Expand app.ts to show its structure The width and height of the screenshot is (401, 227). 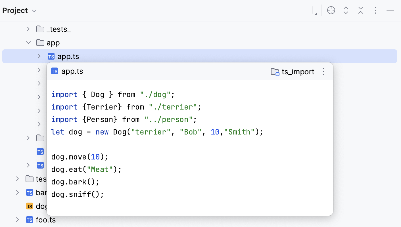39,56
